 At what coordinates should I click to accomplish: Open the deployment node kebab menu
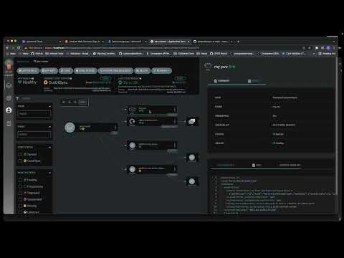tap(175, 121)
